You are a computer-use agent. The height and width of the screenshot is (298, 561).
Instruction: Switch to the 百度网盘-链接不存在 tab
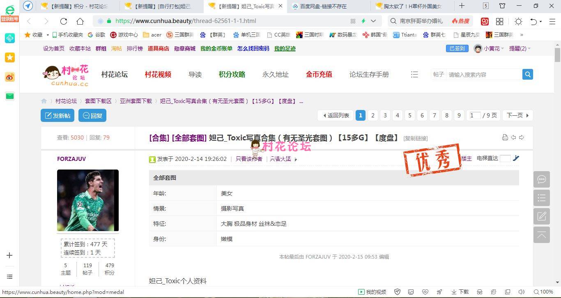tap(328, 6)
